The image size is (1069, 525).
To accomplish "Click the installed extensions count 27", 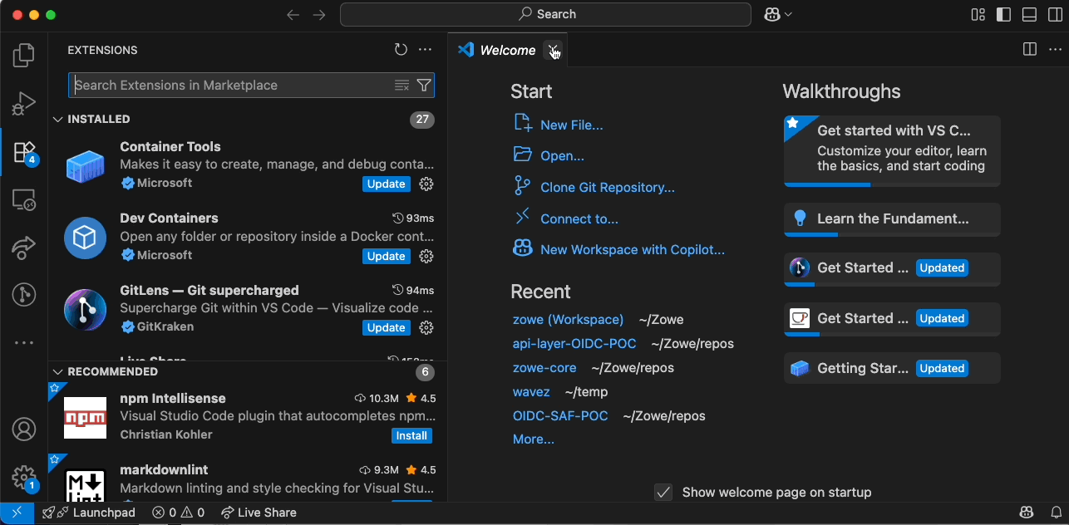I will click(x=422, y=119).
